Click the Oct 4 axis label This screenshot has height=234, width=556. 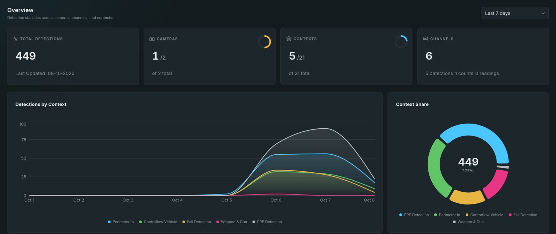click(177, 200)
